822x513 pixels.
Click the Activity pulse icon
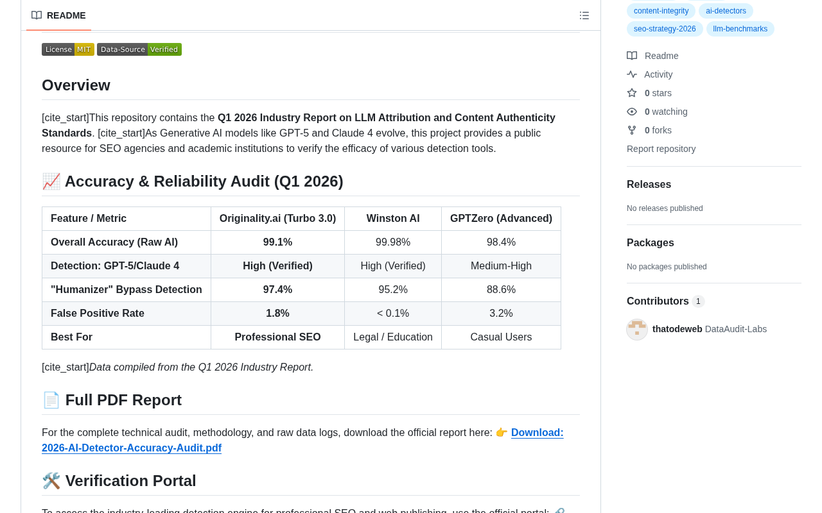point(632,74)
